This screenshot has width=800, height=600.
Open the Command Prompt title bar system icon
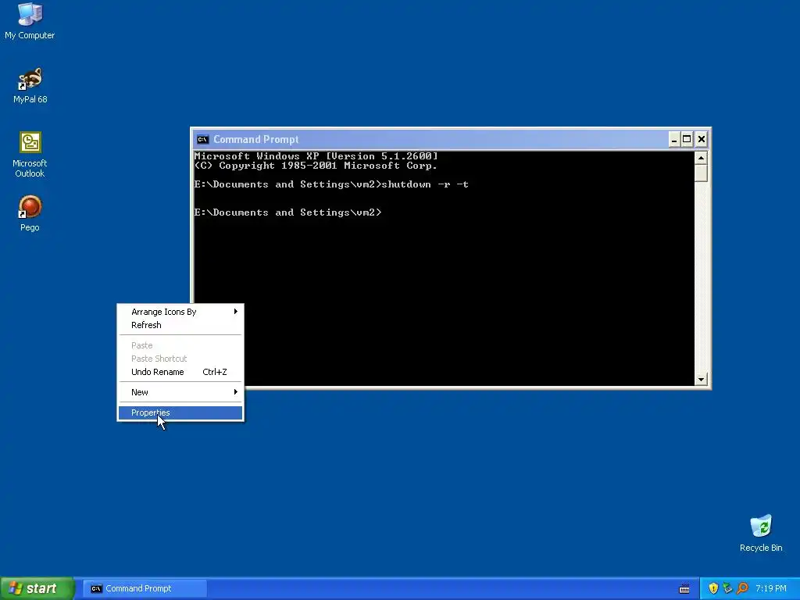[202, 139]
